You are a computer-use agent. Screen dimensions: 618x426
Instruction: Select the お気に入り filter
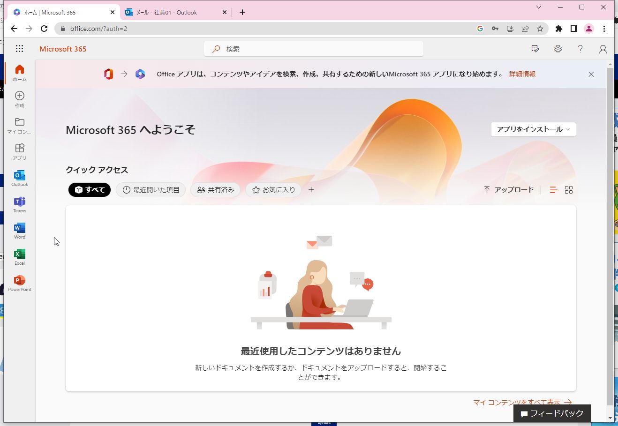pos(273,190)
